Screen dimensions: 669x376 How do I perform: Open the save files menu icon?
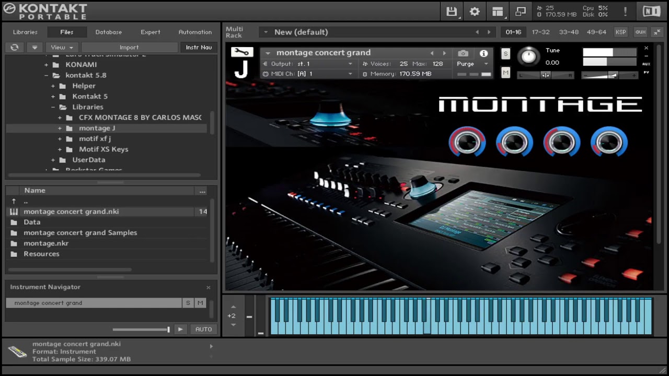point(452,11)
